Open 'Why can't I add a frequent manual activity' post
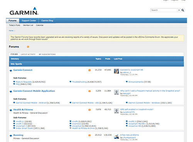This screenshot has height=142, width=193. (150, 91)
